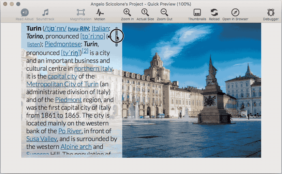Zoom In using the magnifier plus icon
The image size is (282, 174).
pyautogui.click(x=127, y=12)
